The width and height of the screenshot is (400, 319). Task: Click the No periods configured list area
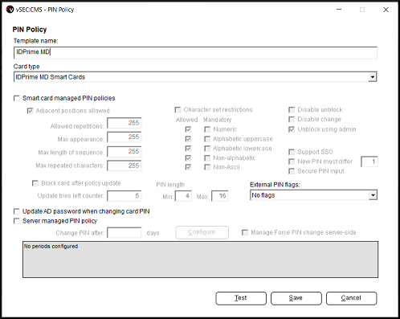click(200, 260)
